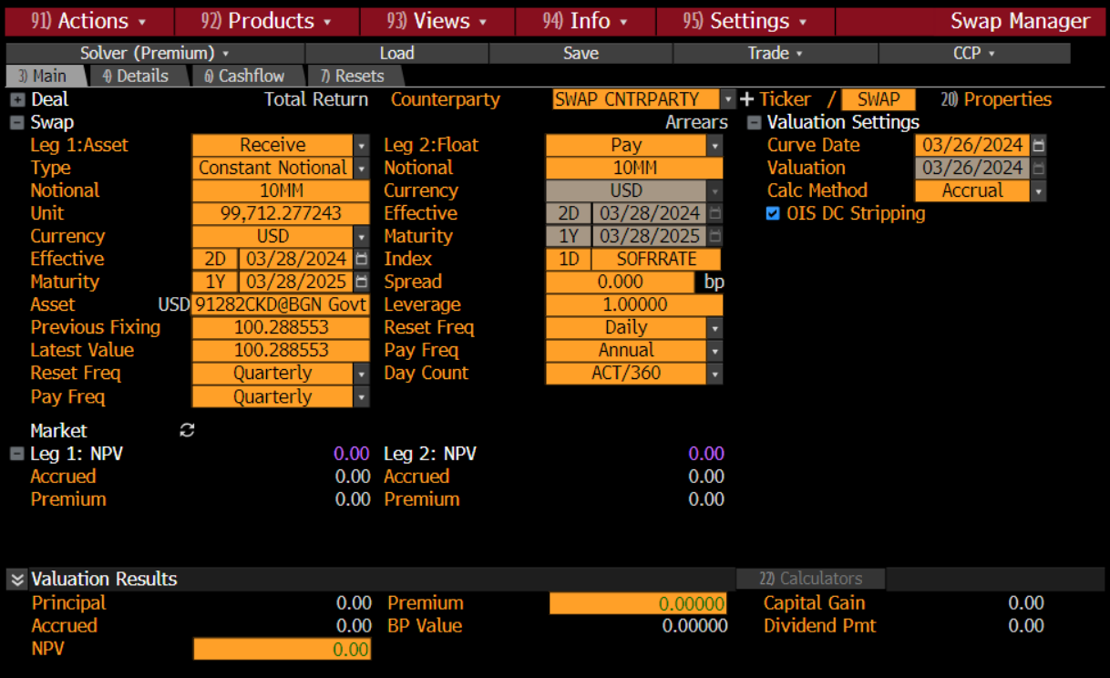Click the Save button
This screenshot has height=678, width=1110.
click(x=581, y=54)
